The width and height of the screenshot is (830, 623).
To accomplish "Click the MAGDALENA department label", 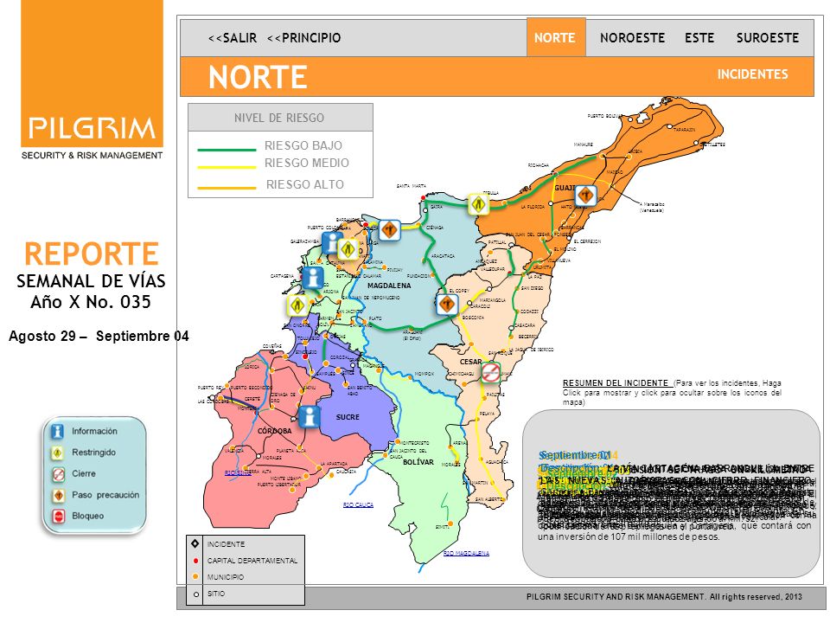I will pyautogui.click(x=389, y=286).
